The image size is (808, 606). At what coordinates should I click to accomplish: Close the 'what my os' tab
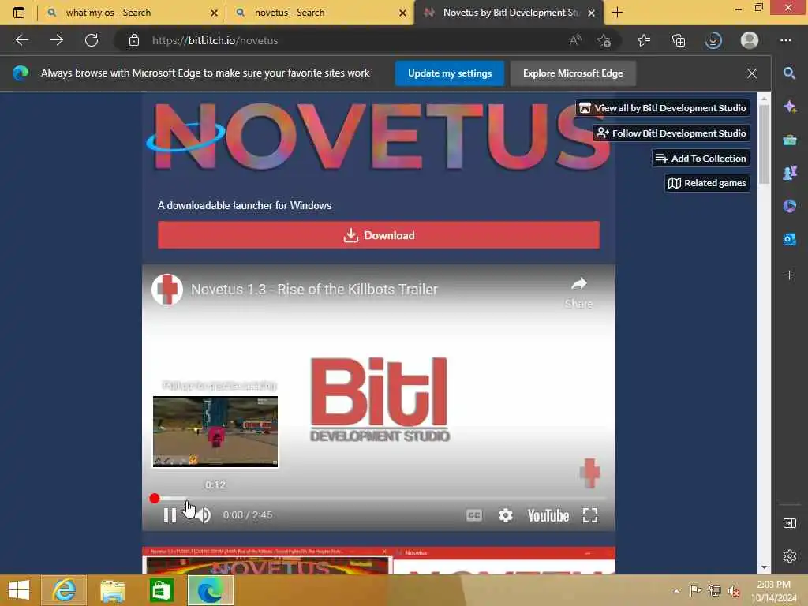tap(214, 13)
